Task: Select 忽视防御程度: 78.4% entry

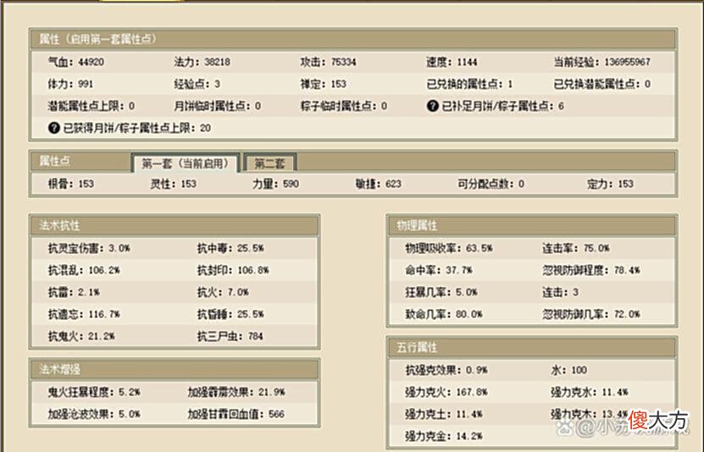Action: click(x=590, y=270)
